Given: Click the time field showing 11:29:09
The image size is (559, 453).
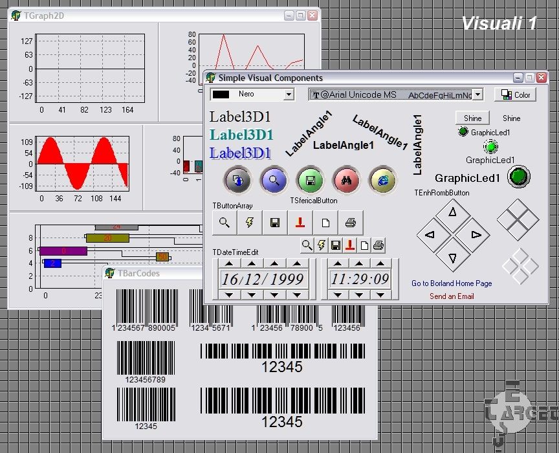Looking at the screenshot, I should click(359, 279).
